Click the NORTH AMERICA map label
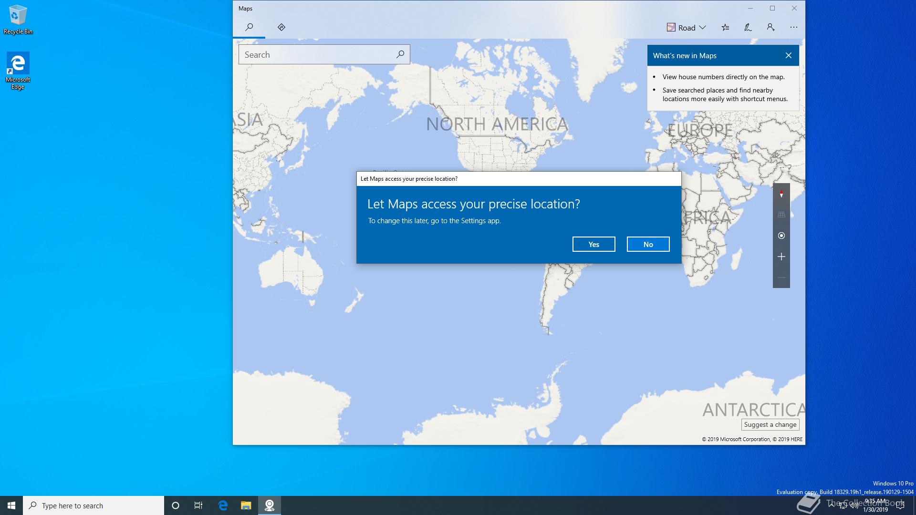Viewport: 916px width, 515px height. [x=497, y=124]
